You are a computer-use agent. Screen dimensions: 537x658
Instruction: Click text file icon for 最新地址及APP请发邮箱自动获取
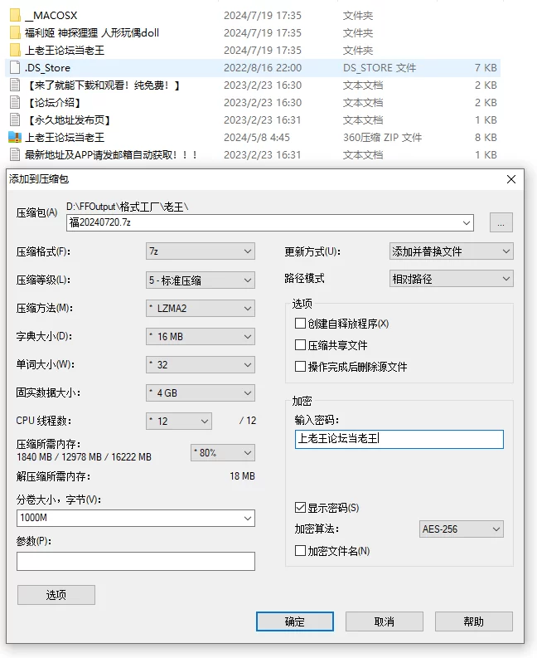15,155
